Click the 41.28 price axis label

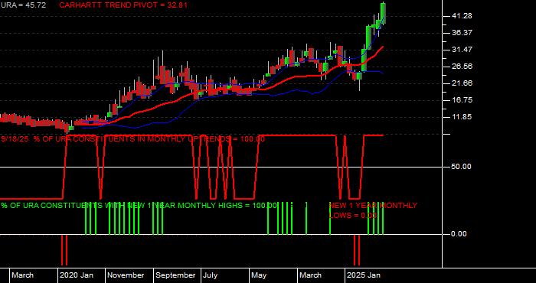pyautogui.click(x=462, y=16)
